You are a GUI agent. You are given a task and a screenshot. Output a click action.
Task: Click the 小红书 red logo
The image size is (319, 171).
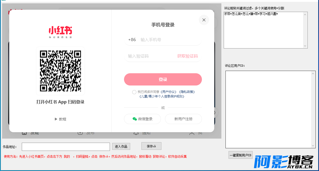[x=60, y=31]
